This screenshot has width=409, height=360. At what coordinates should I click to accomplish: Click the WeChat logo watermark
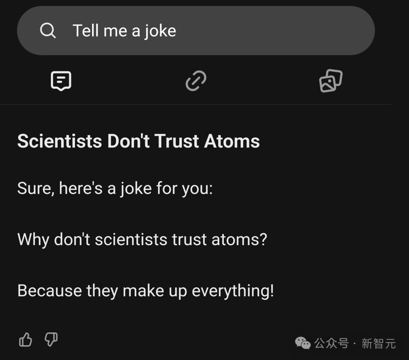click(x=303, y=343)
